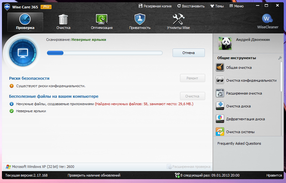Click the red found junk files result text
The width and height of the screenshot is (286, 183).
144,104
